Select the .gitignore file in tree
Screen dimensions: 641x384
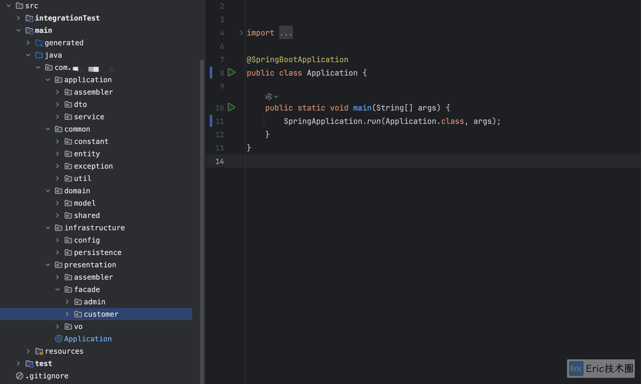[x=47, y=376]
